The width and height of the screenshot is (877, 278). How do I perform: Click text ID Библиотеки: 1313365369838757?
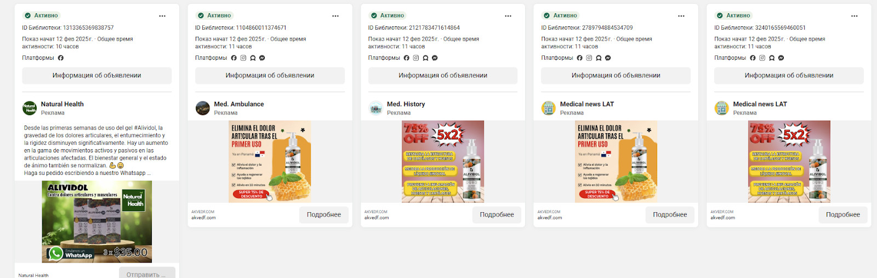pyautogui.click(x=68, y=27)
